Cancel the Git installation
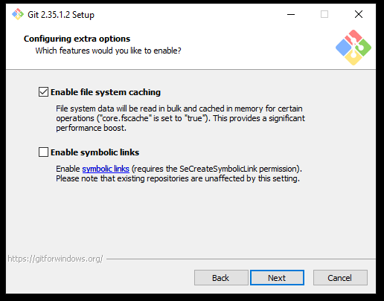 (x=340, y=278)
